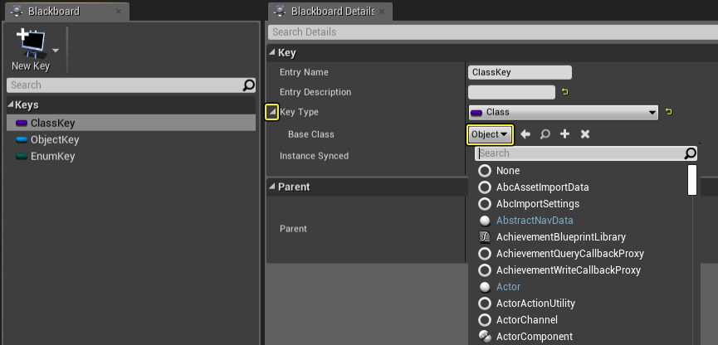Click the blue ObjectKey type icon

coord(22,139)
